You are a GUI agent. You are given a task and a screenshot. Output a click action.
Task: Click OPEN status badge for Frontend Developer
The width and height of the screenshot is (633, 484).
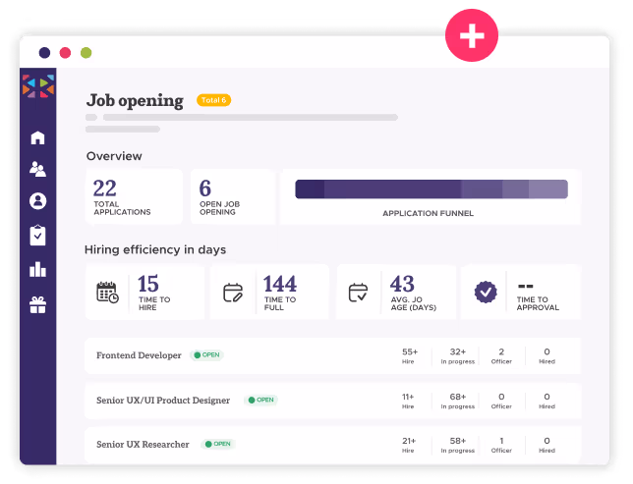[x=206, y=355]
